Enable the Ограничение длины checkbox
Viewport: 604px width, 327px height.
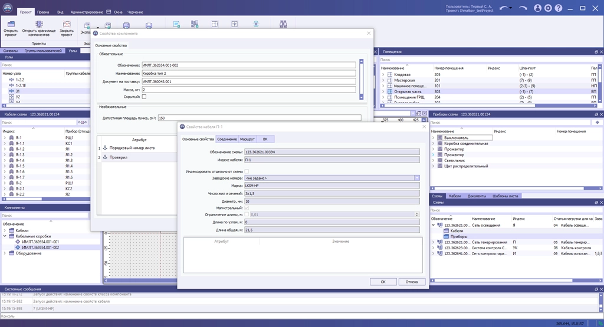(247, 214)
